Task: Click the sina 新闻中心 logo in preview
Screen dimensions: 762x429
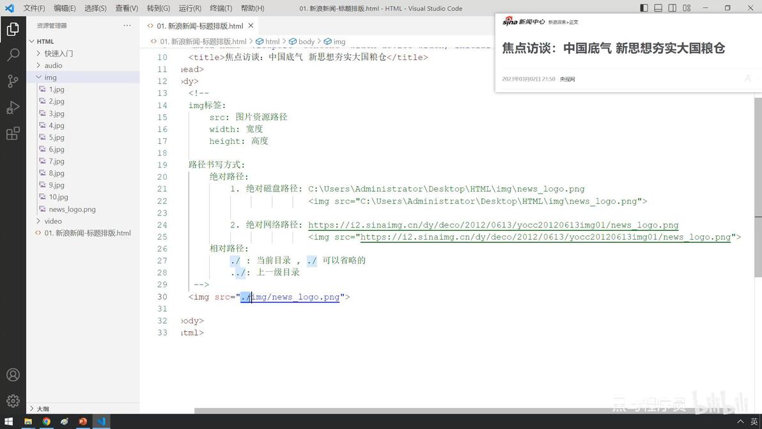Action: point(524,21)
